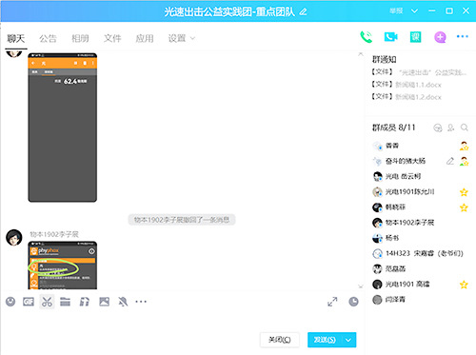This screenshot has width=476, height=355.
Task: Expand the input box to fullscreen
Action: tap(332, 302)
